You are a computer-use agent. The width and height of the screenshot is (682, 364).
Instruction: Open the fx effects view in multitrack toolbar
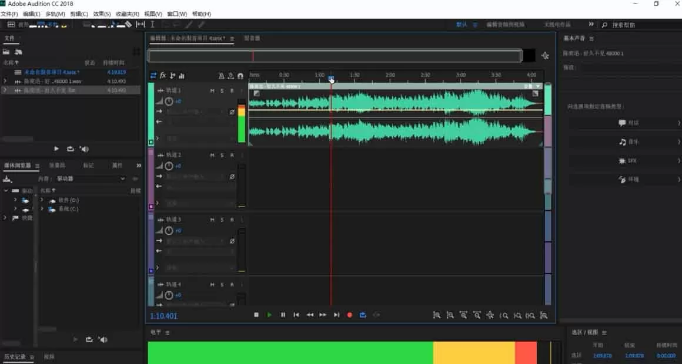[x=163, y=76]
